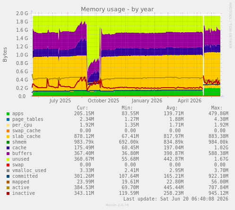Click the 'Munin 2.0.76' footer text
This screenshot has width=235, height=210.
click(x=117, y=205)
